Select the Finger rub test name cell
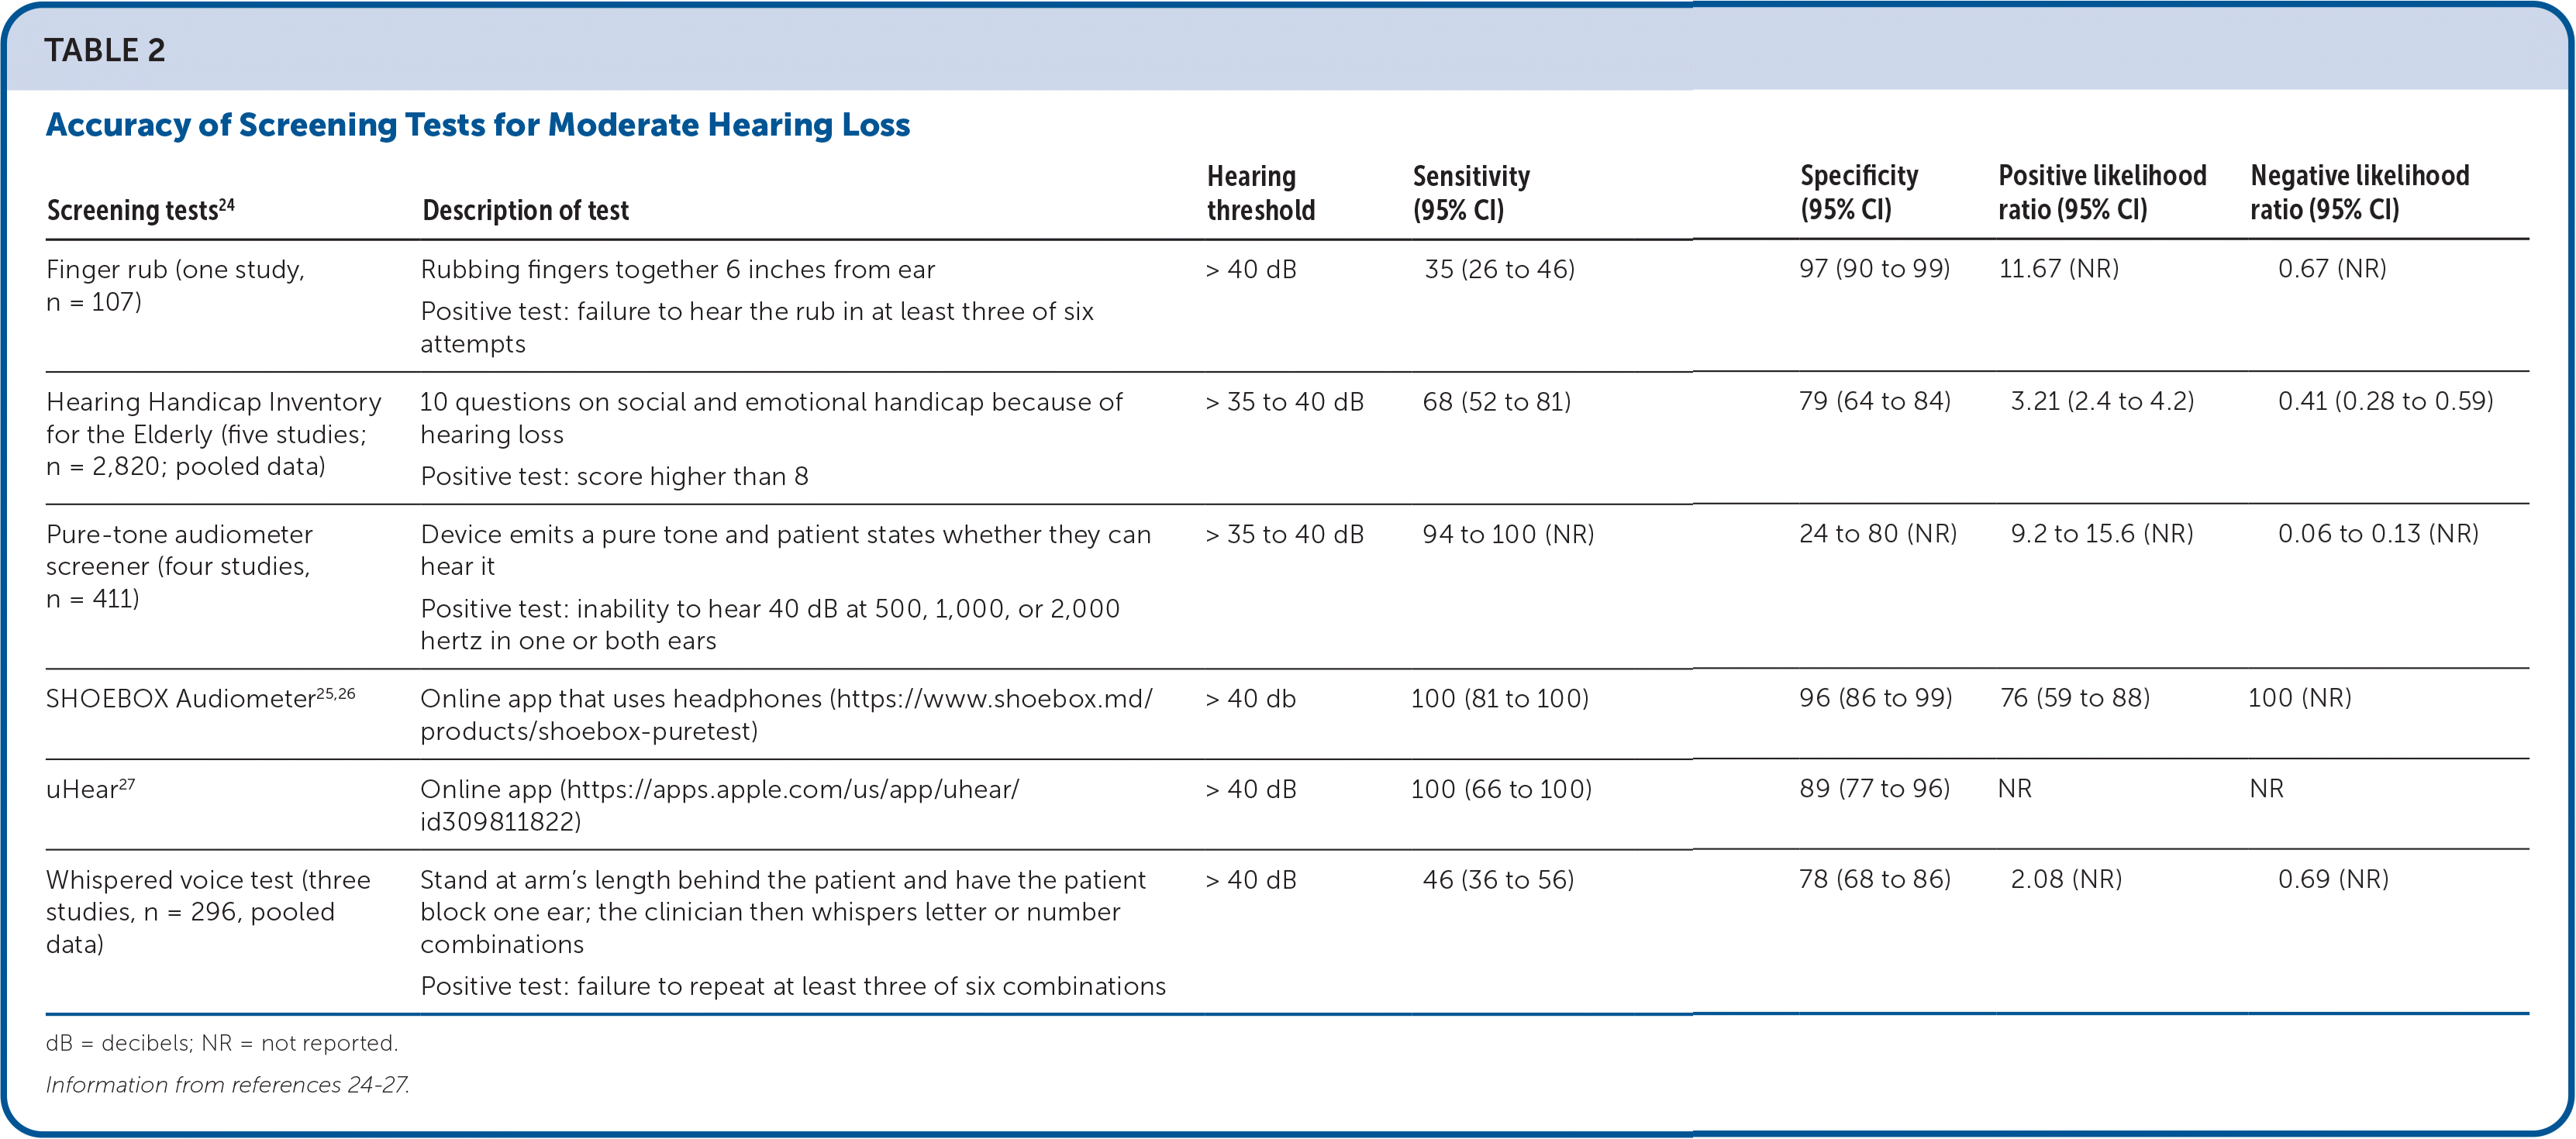The image size is (2576, 1139). (175, 286)
